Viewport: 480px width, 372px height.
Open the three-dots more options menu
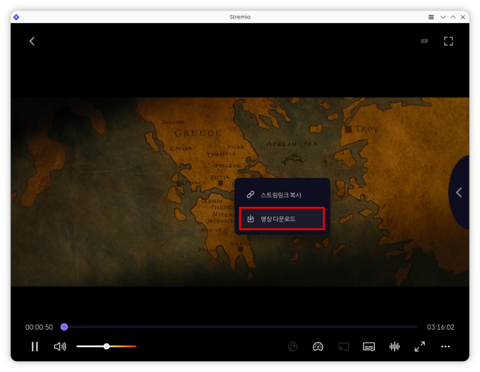[445, 347]
